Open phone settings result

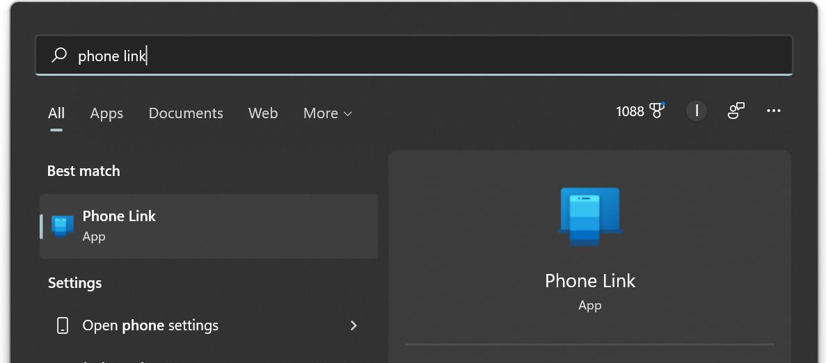pos(209,325)
